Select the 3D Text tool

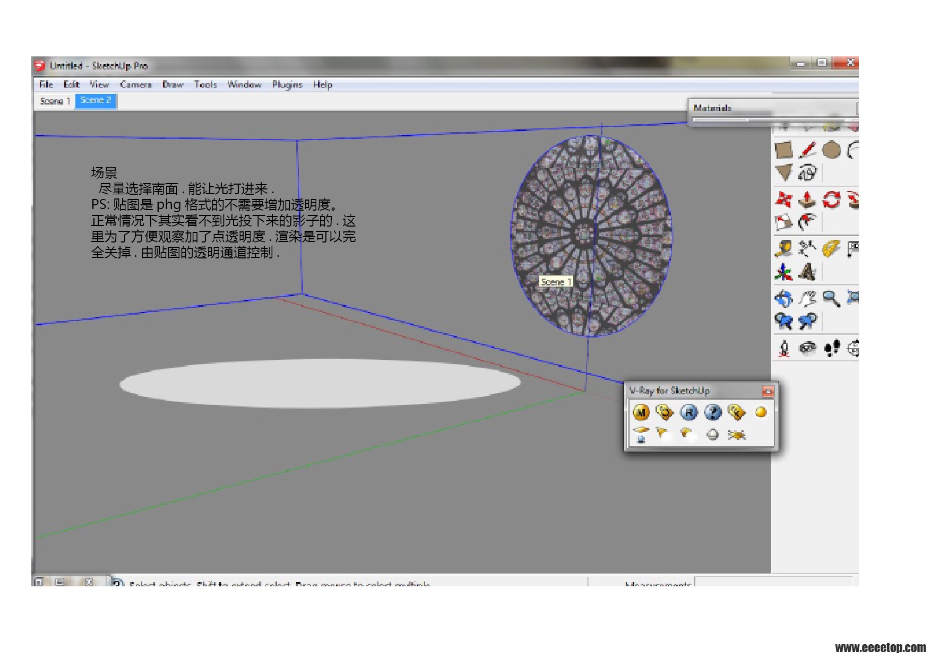click(x=807, y=272)
